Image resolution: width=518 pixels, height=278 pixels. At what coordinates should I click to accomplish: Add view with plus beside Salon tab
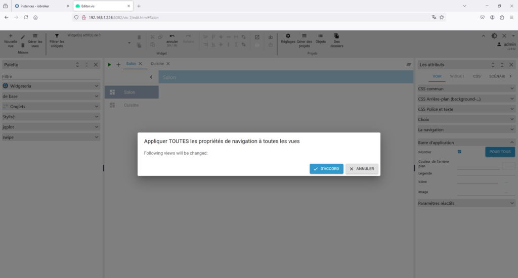click(118, 64)
